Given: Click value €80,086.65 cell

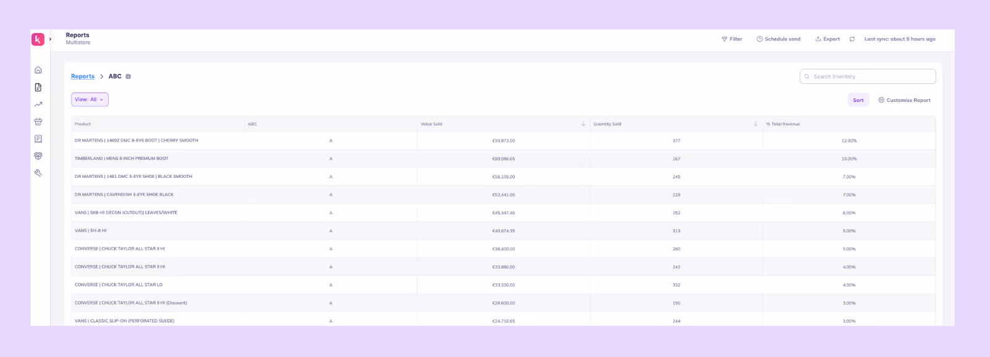Looking at the screenshot, I should [x=504, y=159].
